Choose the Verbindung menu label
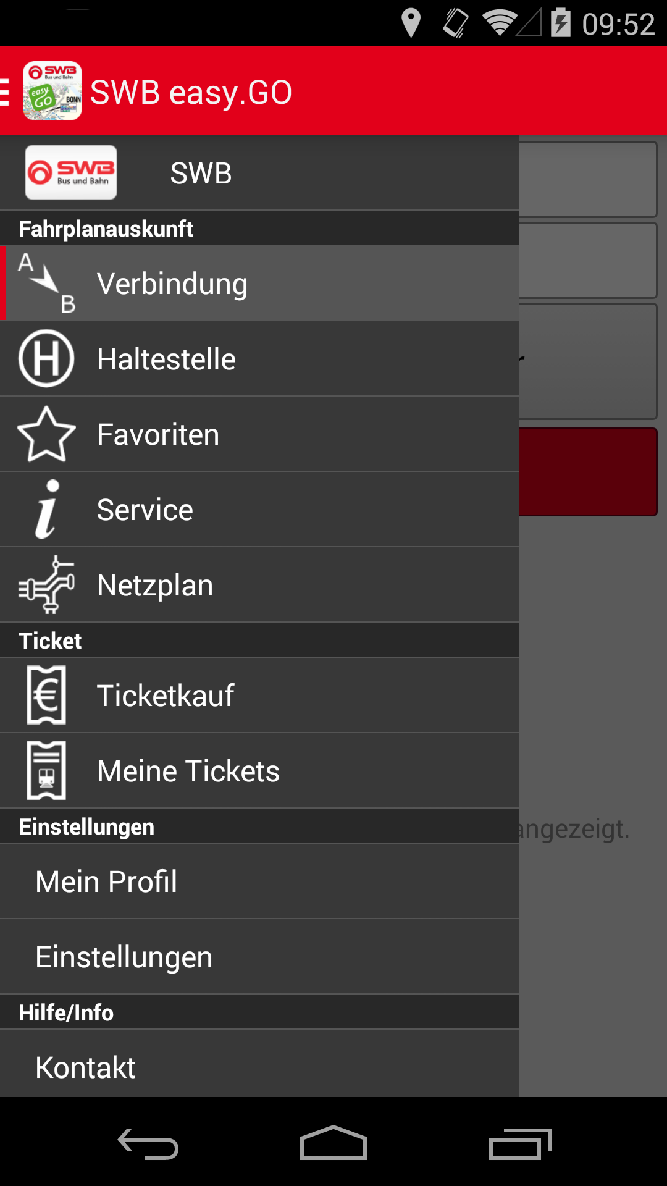 tap(172, 284)
